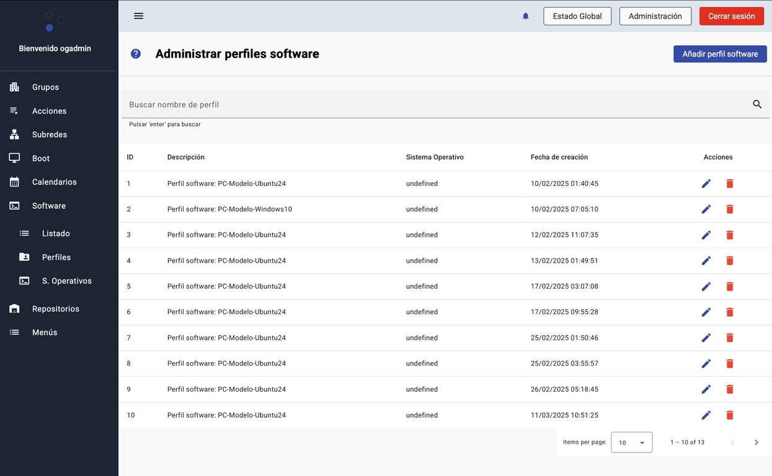The height and width of the screenshot is (476, 772).
Task: Edit profile ID 5 with pencil icon
Action: pos(706,286)
